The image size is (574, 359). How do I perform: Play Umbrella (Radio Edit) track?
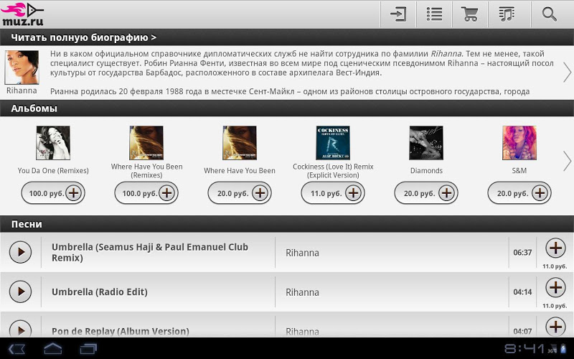click(x=20, y=292)
